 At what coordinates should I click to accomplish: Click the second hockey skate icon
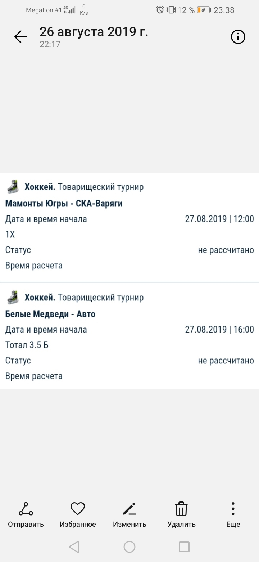point(13,297)
